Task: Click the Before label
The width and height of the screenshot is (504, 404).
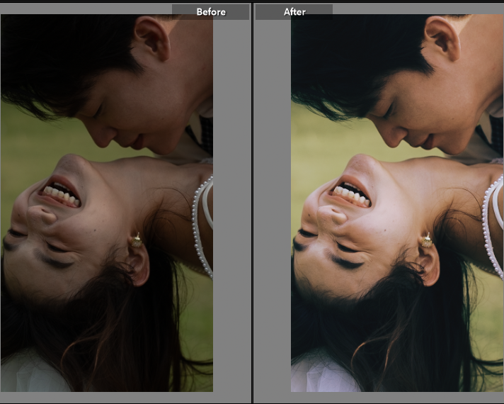Action: [211, 12]
